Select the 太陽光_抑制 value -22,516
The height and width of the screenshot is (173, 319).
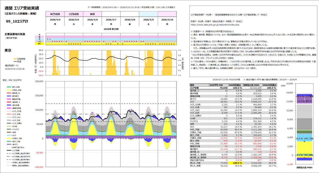[x=223, y=138]
